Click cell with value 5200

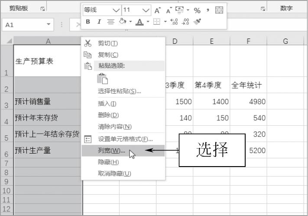(256, 151)
